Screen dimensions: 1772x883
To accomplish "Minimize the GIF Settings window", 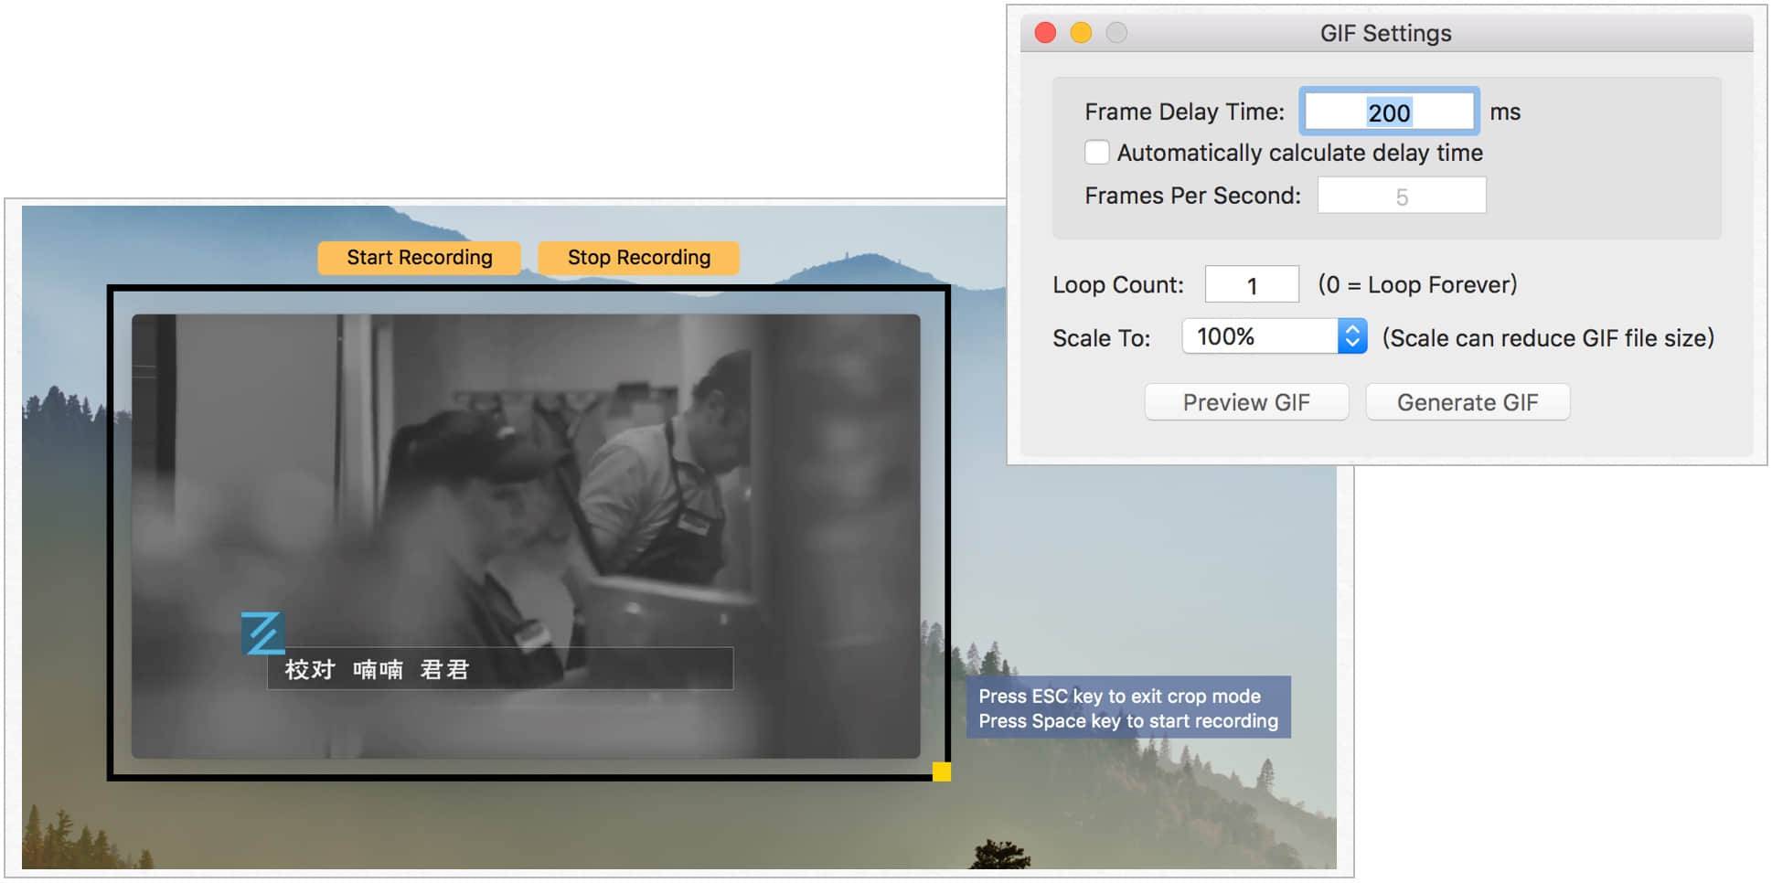I will [1081, 33].
